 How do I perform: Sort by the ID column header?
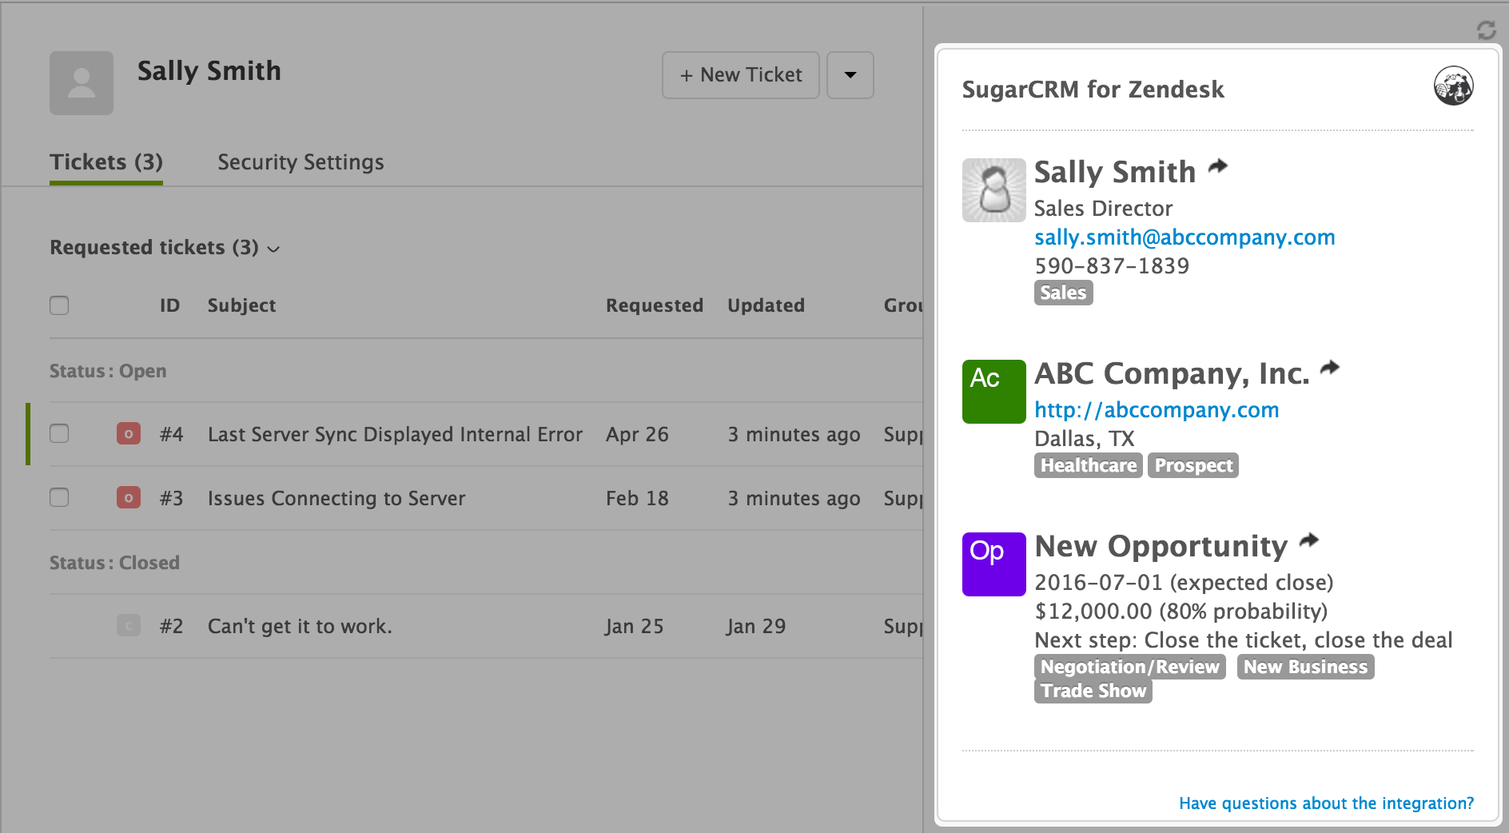coord(169,305)
